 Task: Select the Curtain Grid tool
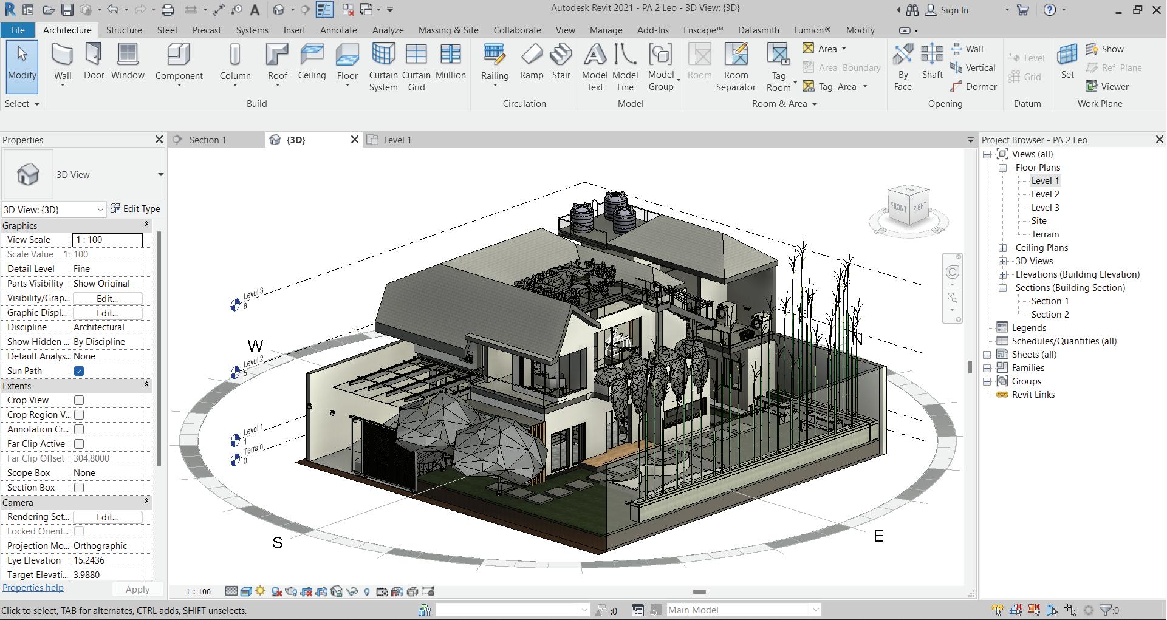(416, 67)
